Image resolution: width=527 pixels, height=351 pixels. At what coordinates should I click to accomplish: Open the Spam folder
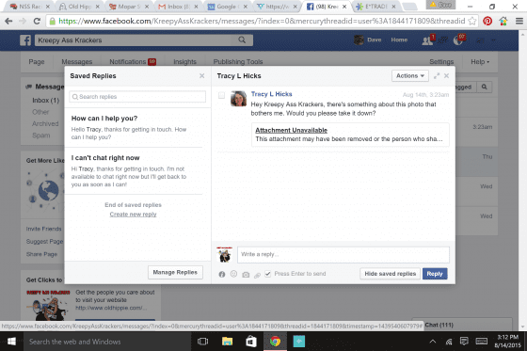[41, 136]
